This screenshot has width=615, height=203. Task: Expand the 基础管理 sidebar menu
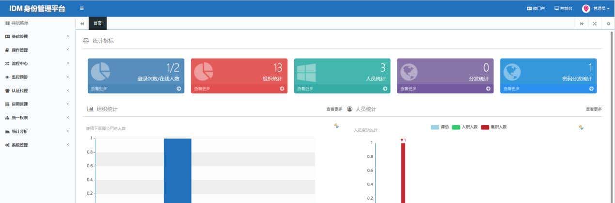coord(37,36)
